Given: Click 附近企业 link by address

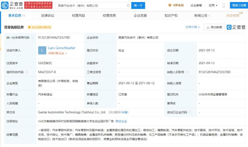Looking at the screenshot, I should coord(121,121).
